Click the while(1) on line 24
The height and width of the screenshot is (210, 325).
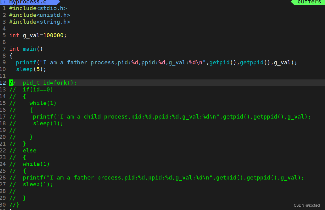(36, 164)
